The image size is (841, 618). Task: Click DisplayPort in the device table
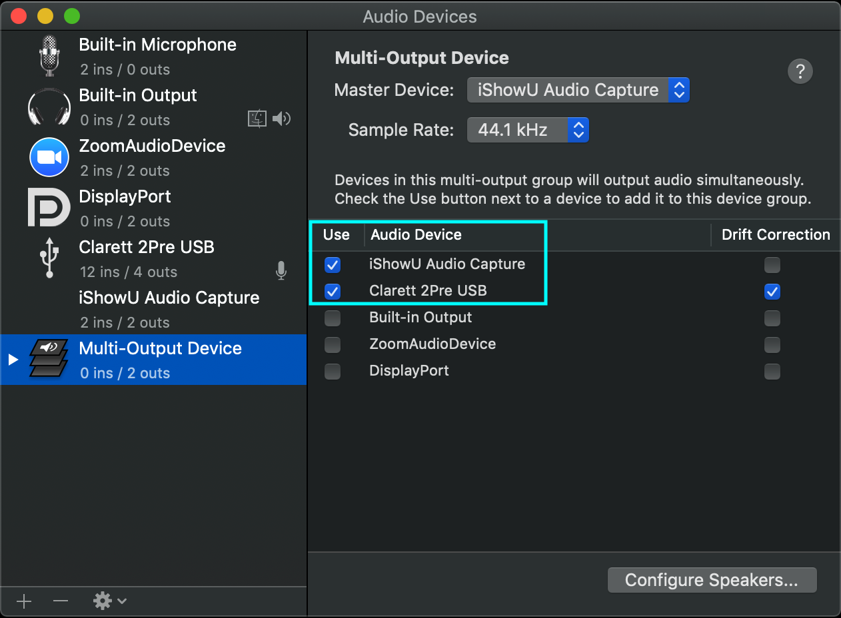point(409,371)
